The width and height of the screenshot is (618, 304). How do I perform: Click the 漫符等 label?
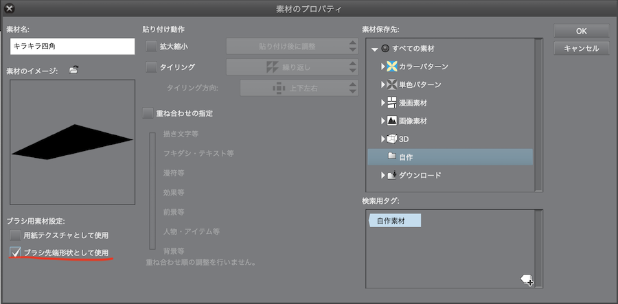[x=174, y=173]
